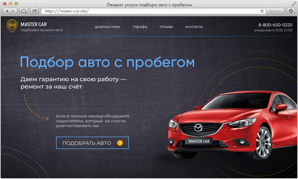Click phone number 8-800-650-0220

275,25
